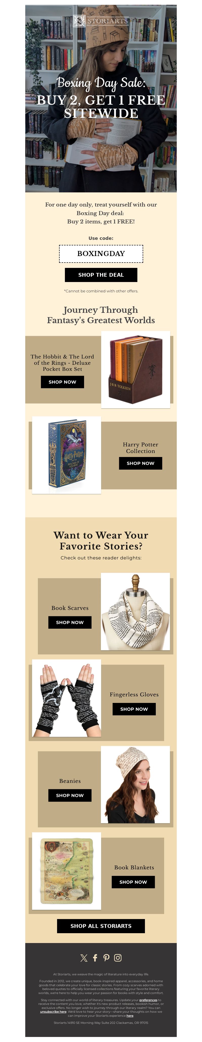The width and height of the screenshot is (202, 1042).
Task: Click the Storiarts logo at top
Action: tap(101, 21)
